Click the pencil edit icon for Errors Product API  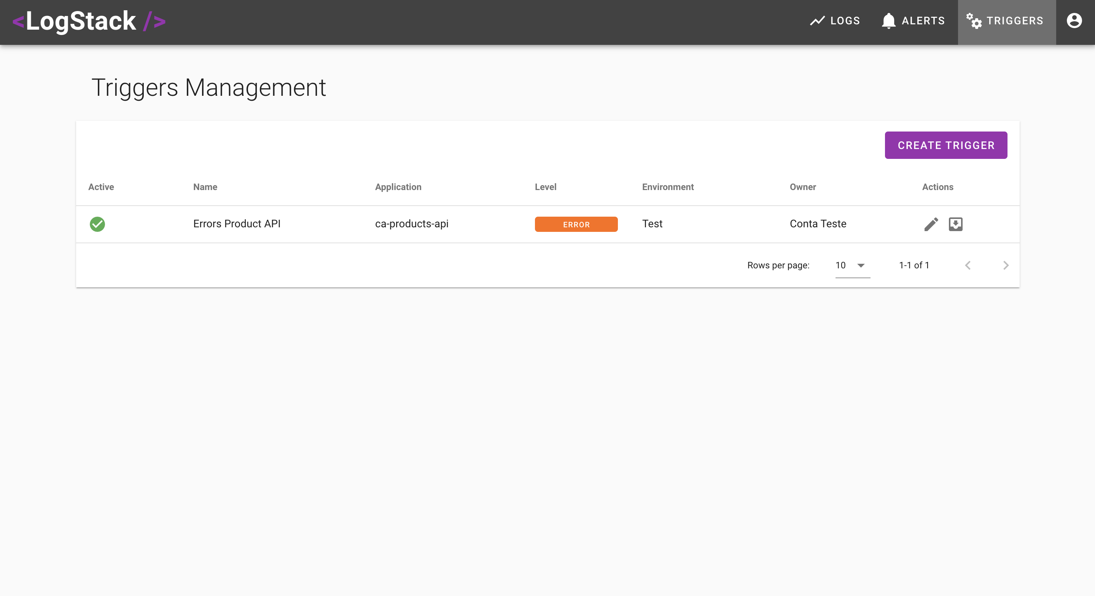click(x=931, y=224)
